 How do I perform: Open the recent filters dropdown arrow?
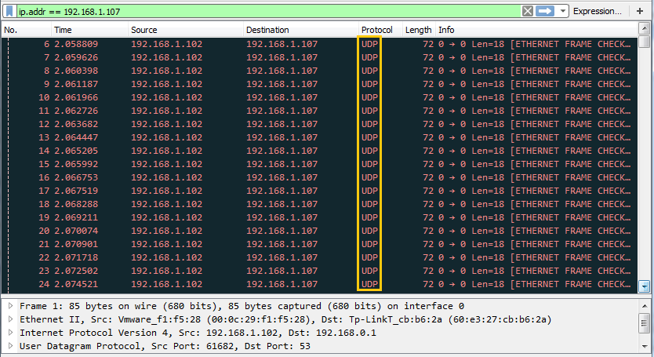point(563,11)
